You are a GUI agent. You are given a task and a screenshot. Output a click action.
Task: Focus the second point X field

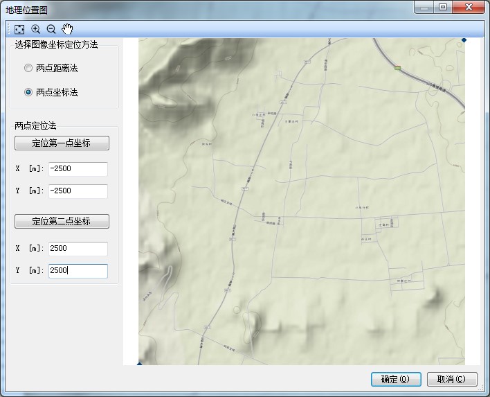[78, 249]
